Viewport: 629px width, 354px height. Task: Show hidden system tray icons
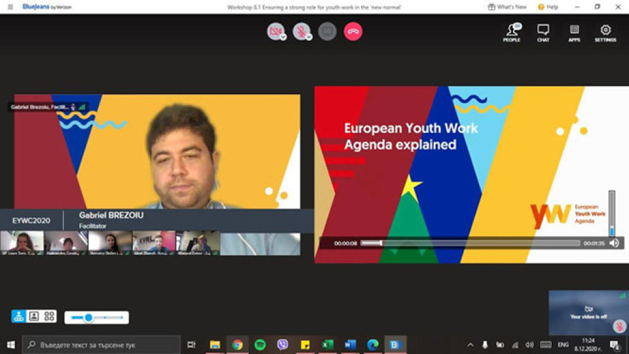pyautogui.click(x=470, y=345)
